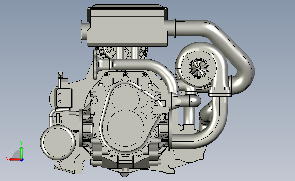Pick the lower large circular boss on the front cover

pos(126,128)
